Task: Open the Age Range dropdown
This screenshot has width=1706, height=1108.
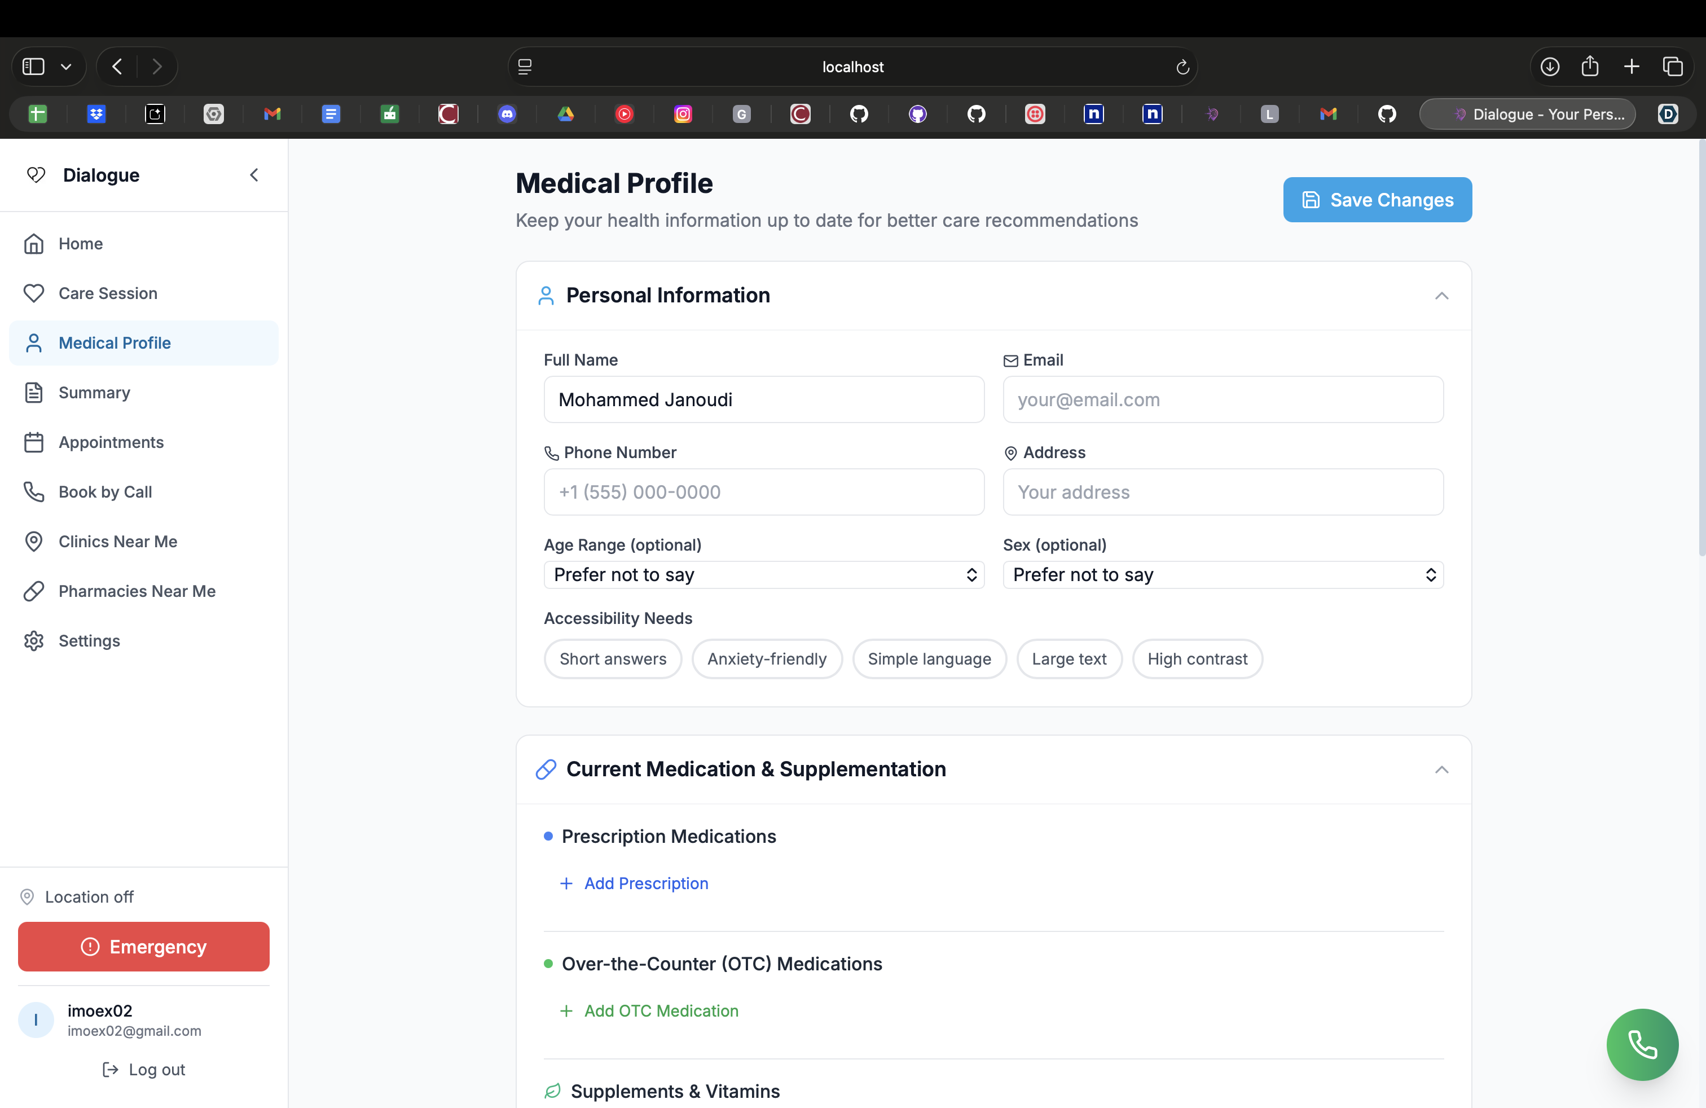Action: (x=763, y=575)
